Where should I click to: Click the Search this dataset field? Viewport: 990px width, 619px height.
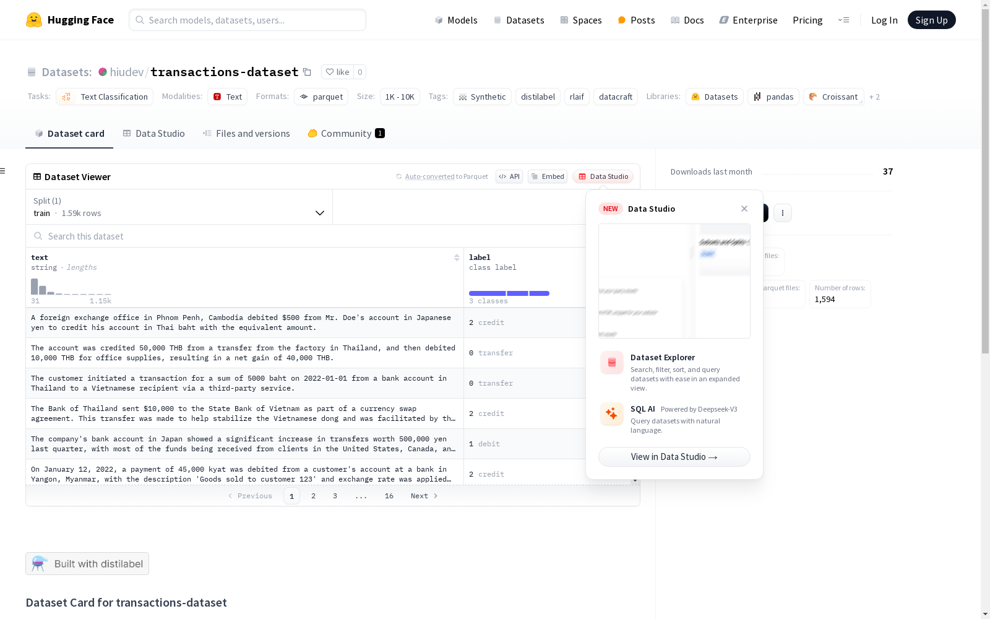coord(306,236)
